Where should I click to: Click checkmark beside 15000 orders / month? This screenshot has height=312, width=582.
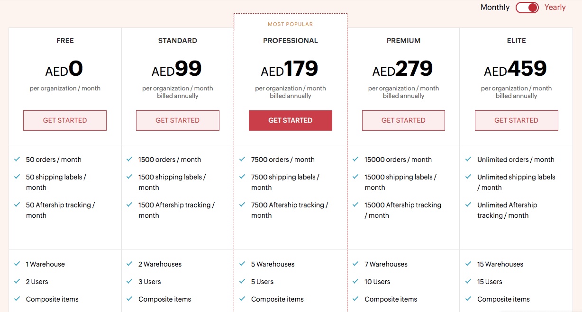tap(355, 160)
